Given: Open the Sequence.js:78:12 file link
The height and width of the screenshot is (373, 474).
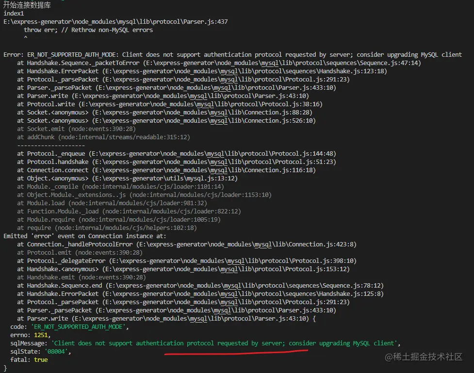Looking at the screenshot, I should click(245, 286).
